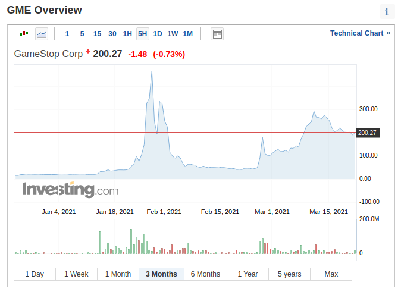Click the Feb 1, 2021 axis label
The width and height of the screenshot is (401, 289).
pyautogui.click(x=164, y=212)
